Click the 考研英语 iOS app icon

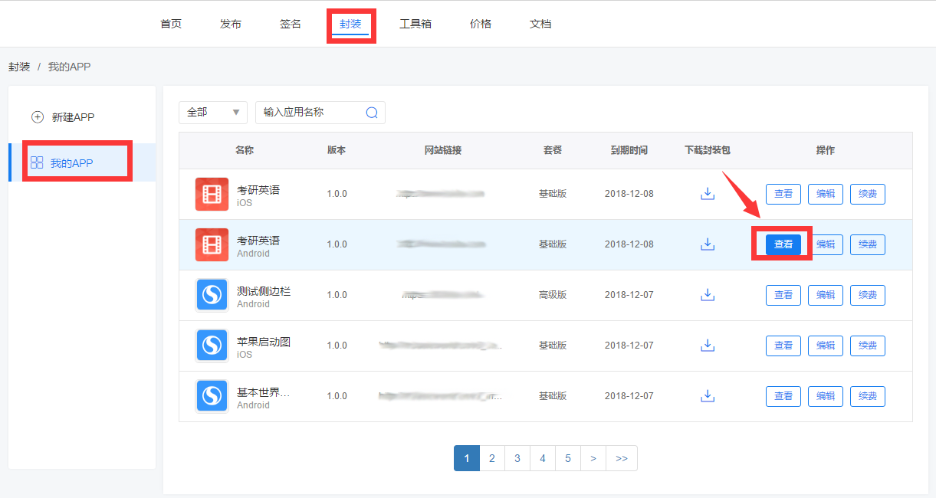[x=212, y=194]
